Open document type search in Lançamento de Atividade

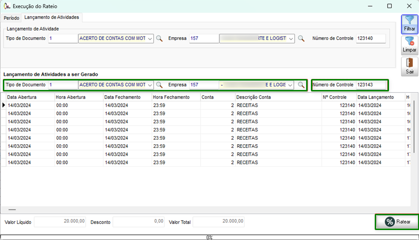pyautogui.click(x=159, y=39)
